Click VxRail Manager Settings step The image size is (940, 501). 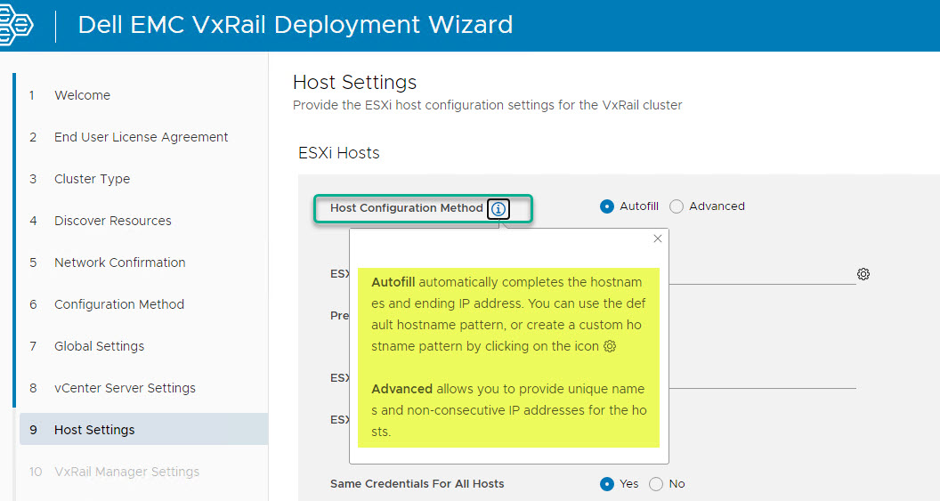tap(126, 472)
